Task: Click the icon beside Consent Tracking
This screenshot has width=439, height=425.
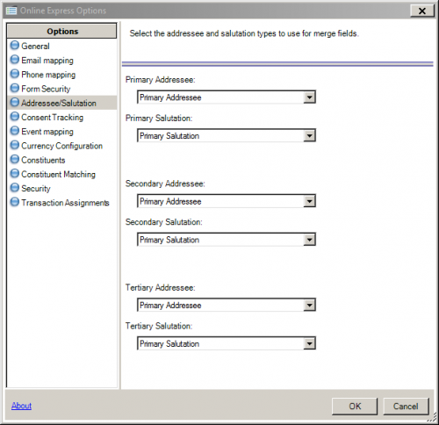Action: point(15,117)
